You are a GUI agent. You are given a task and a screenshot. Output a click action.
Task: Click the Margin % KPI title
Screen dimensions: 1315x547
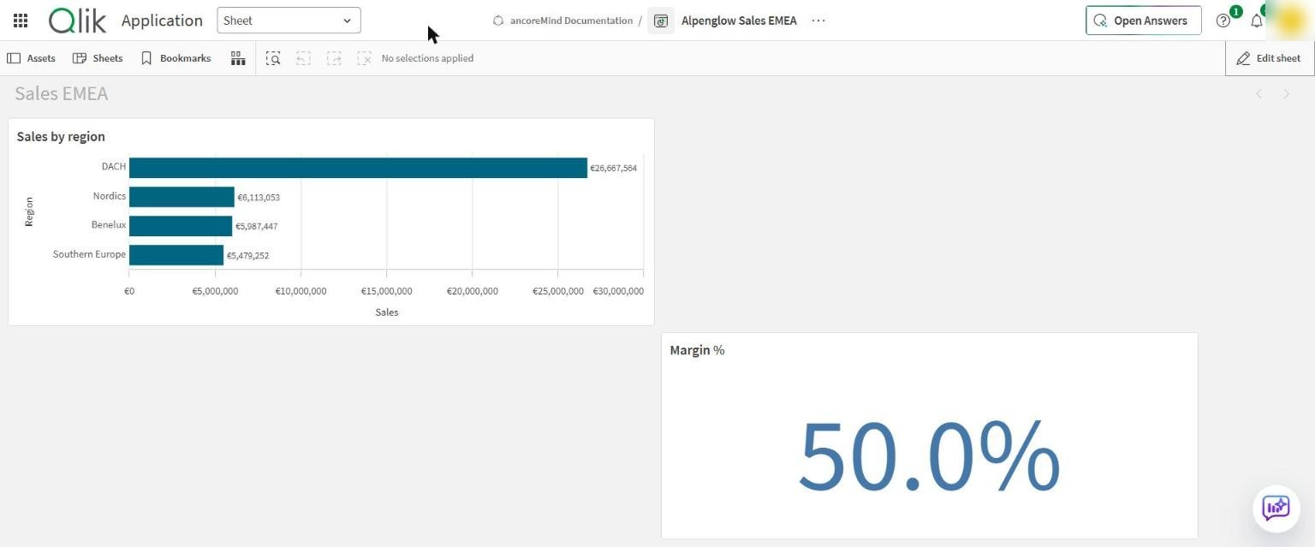click(x=697, y=350)
